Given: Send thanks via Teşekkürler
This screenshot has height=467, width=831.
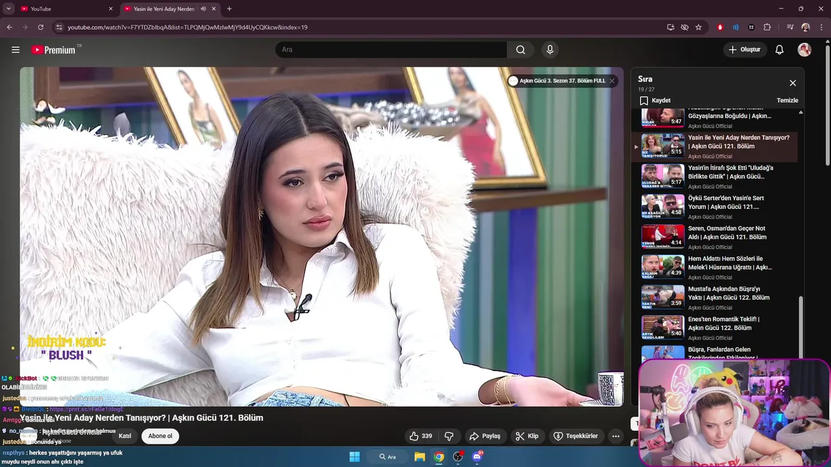Looking at the screenshot, I should pyautogui.click(x=576, y=436).
